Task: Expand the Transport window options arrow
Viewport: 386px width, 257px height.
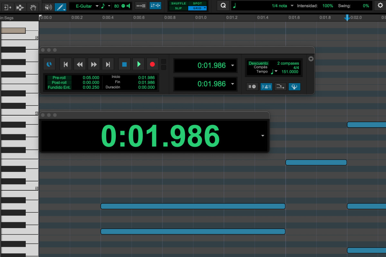Action: click(x=311, y=58)
